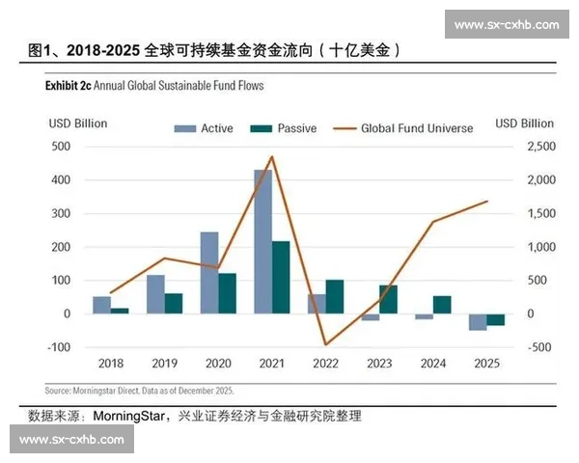
Task: Click the negative 2025 Passive bar
Action: point(496,319)
